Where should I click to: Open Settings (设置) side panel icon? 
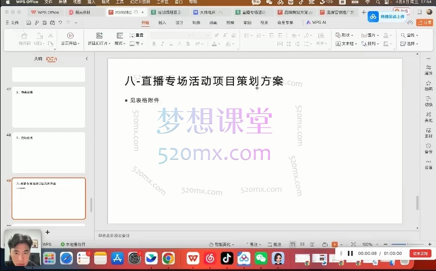click(x=428, y=165)
